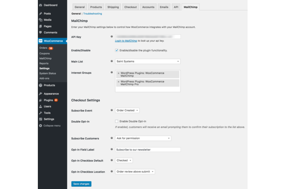Click the Tools wrench icon

click(x=41, y=113)
